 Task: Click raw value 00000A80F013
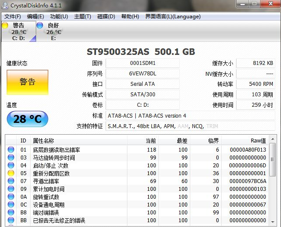(248, 149)
